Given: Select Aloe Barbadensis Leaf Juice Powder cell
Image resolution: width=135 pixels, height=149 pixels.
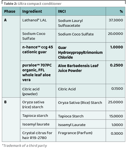Looking at the screenshot, I should pos(81,72).
